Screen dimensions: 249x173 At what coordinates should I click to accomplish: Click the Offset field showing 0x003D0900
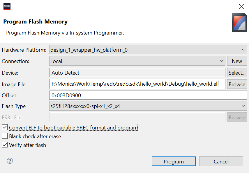pyautogui.click(x=148, y=95)
